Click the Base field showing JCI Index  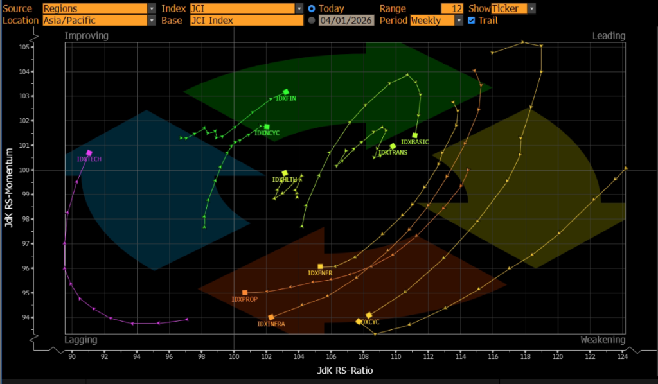(x=246, y=21)
